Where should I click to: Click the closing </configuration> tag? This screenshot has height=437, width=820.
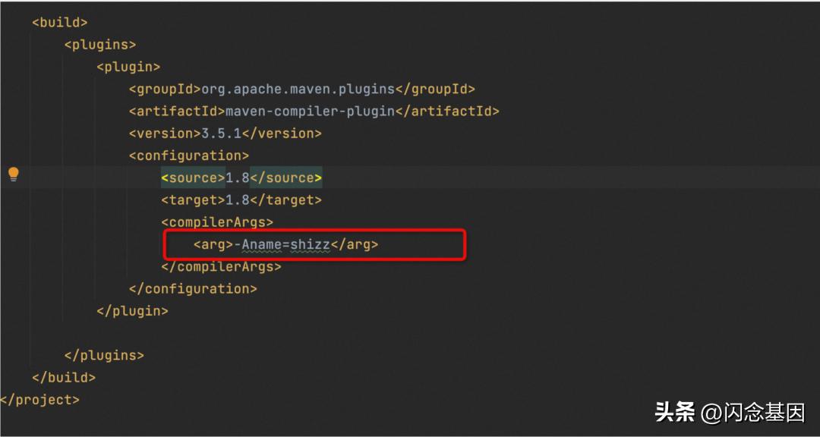click(x=193, y=288)
